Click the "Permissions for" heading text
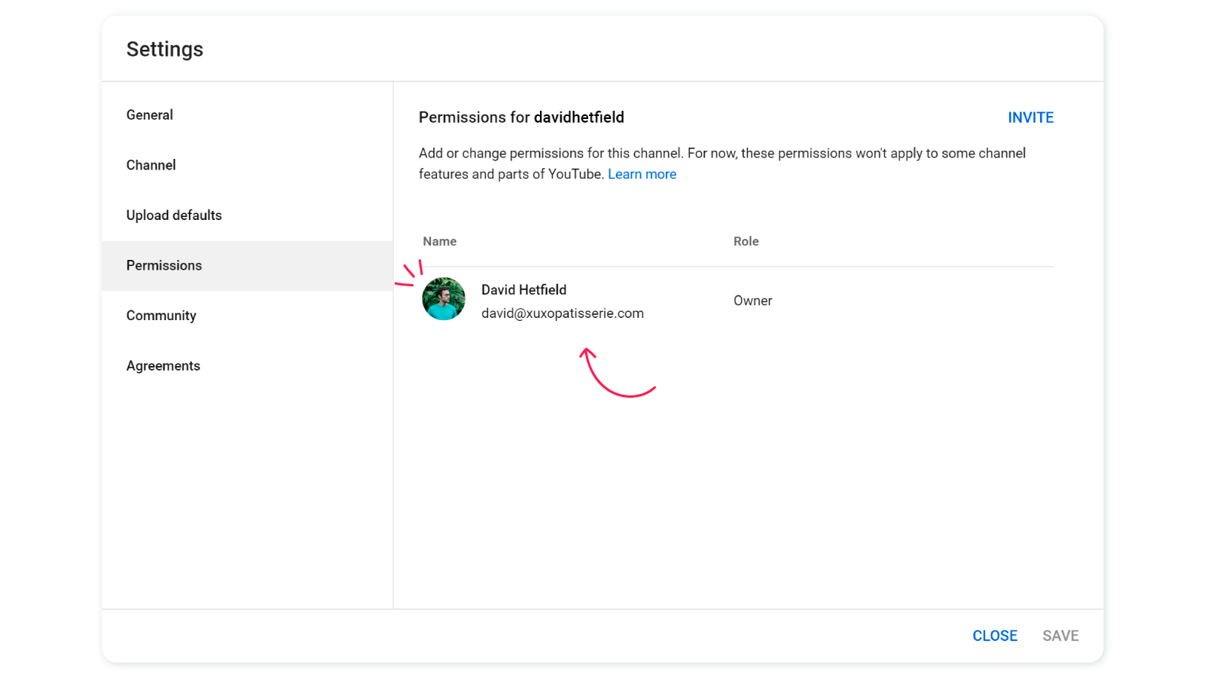Viewport: 1205px width, 678px height. pyautogui.click(x=474, y=118)
